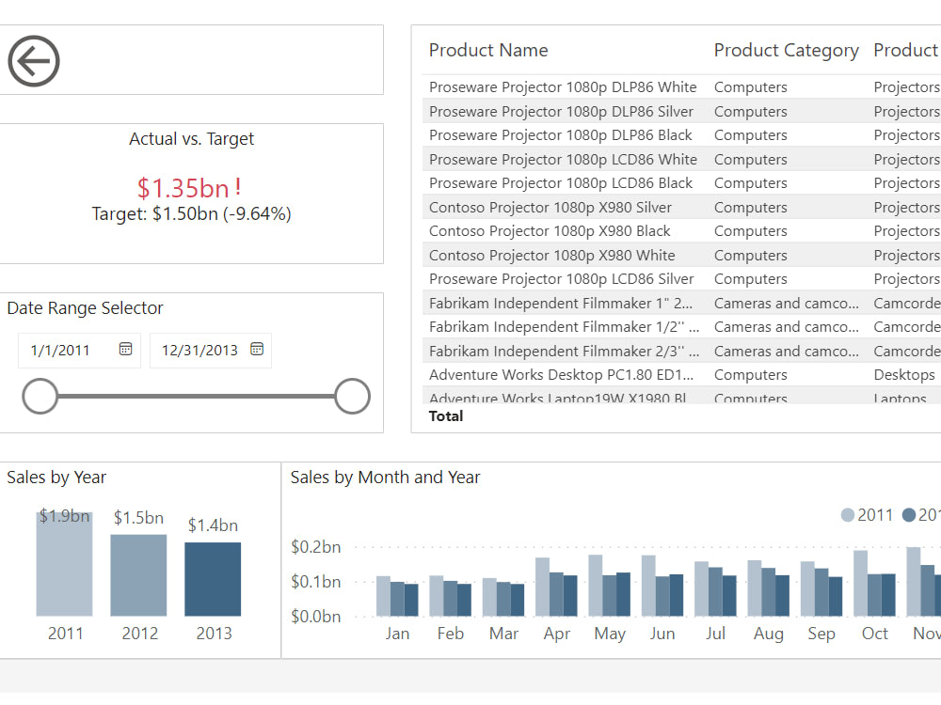Select the Proseware Projector DLP86 White row
The height and width of the screenshot is (705, 941).
pos(562,86)
